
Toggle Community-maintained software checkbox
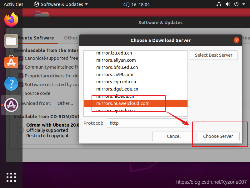(21, 67)
